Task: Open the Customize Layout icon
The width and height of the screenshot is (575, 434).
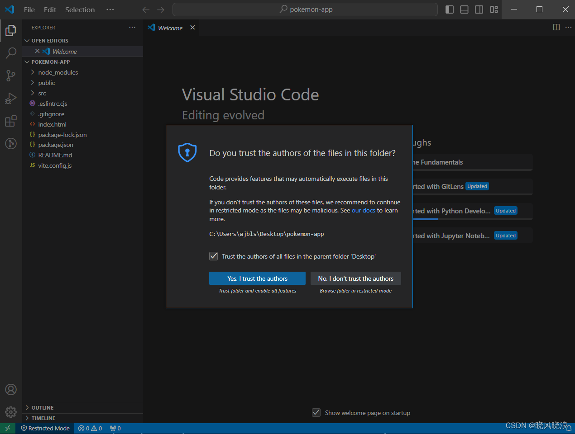Action: pos(494,9)
